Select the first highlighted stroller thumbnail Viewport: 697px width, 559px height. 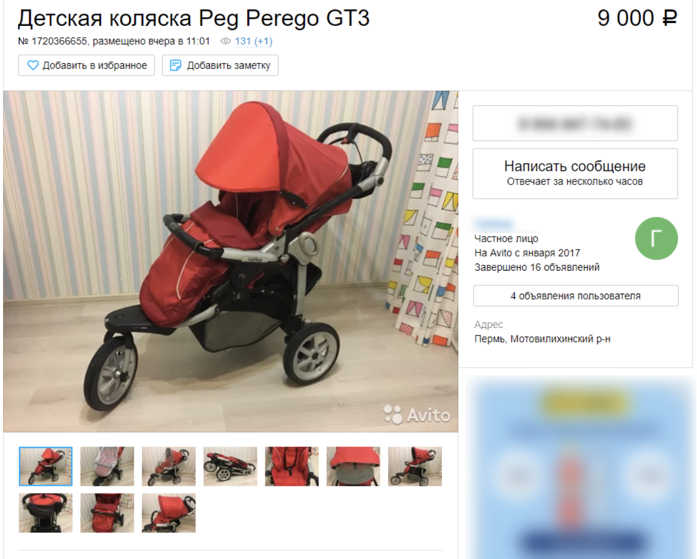click(x=45, y=466)
